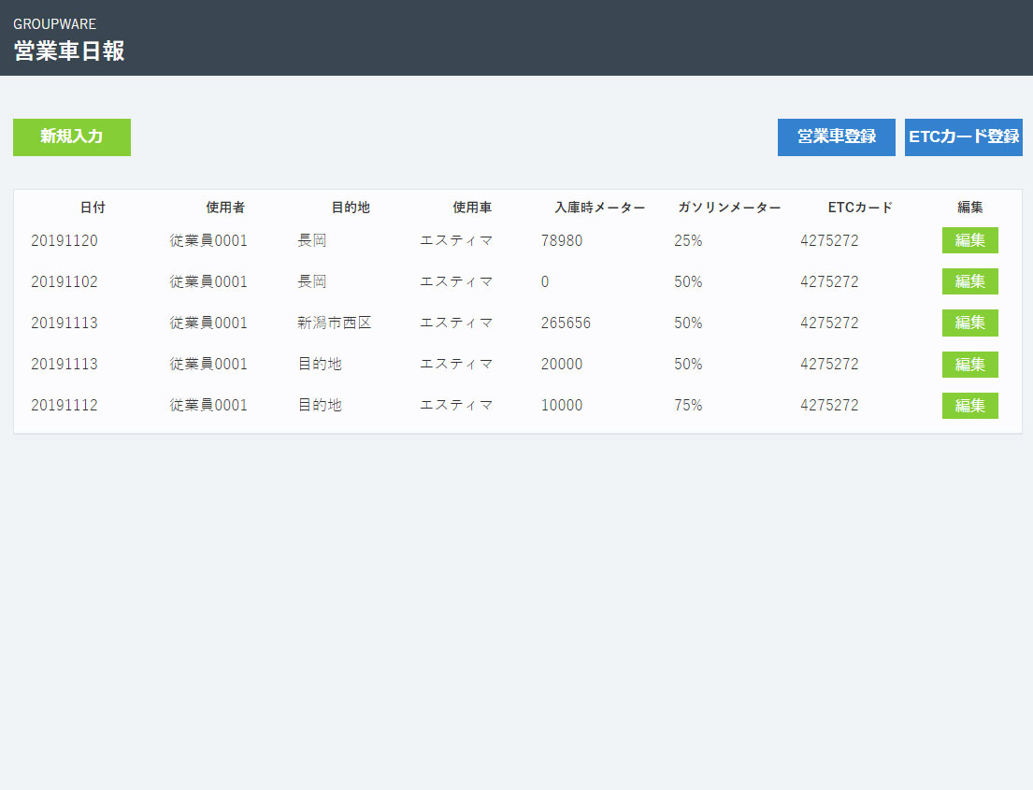Open the ETCカード登録 page
The image size is (1033, 790).
(x=963, y=136)
